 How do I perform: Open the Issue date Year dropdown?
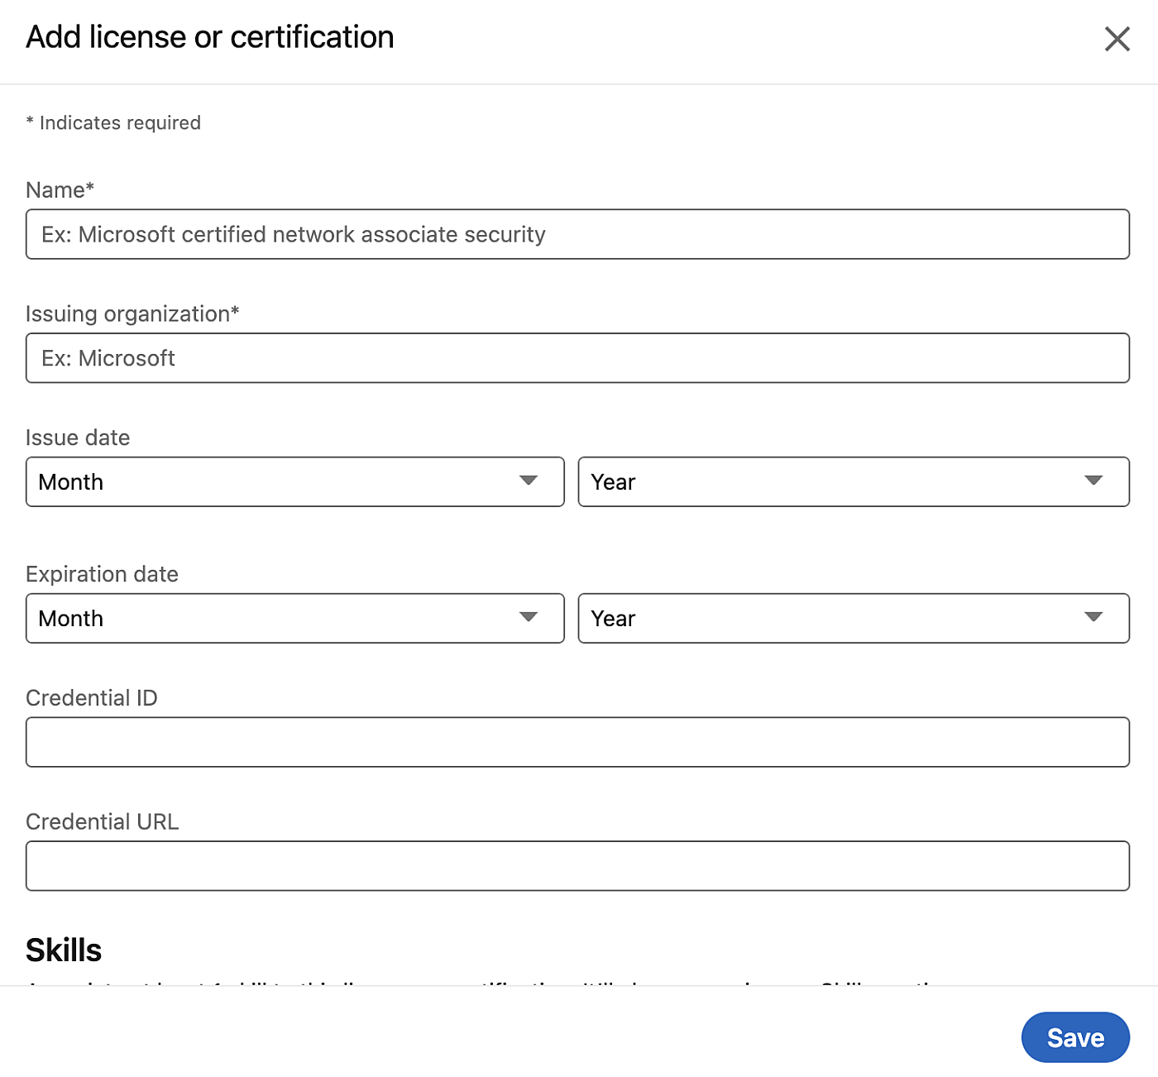[x=854, y=481]
